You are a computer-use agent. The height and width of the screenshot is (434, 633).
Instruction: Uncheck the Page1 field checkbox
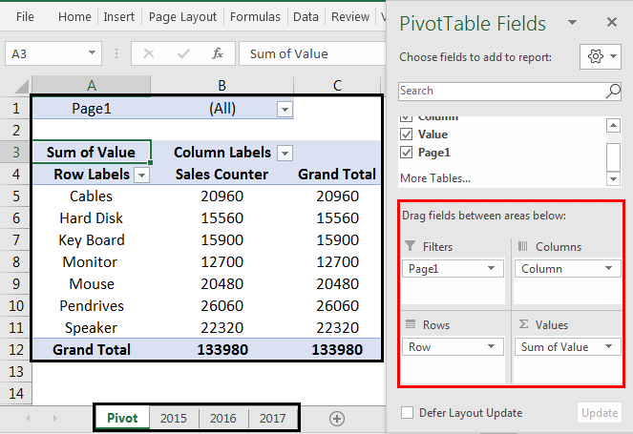point(406,153)
